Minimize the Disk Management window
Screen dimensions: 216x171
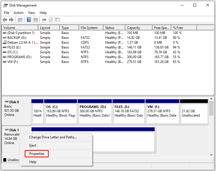coord(182,5)
